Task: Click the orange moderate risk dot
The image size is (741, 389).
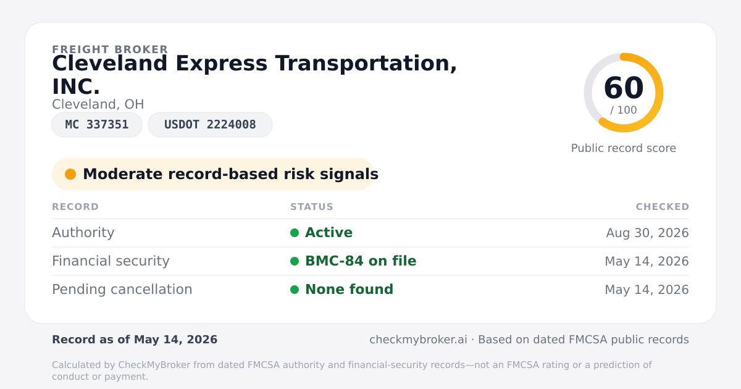Action: coord(70,174)
